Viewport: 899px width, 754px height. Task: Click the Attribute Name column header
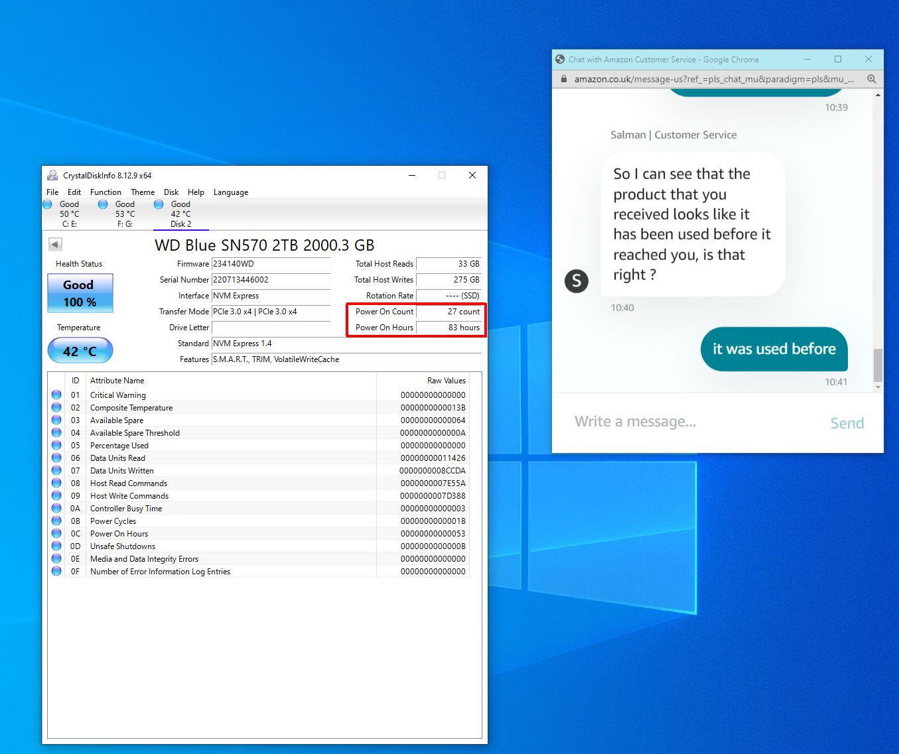[231, 381]
